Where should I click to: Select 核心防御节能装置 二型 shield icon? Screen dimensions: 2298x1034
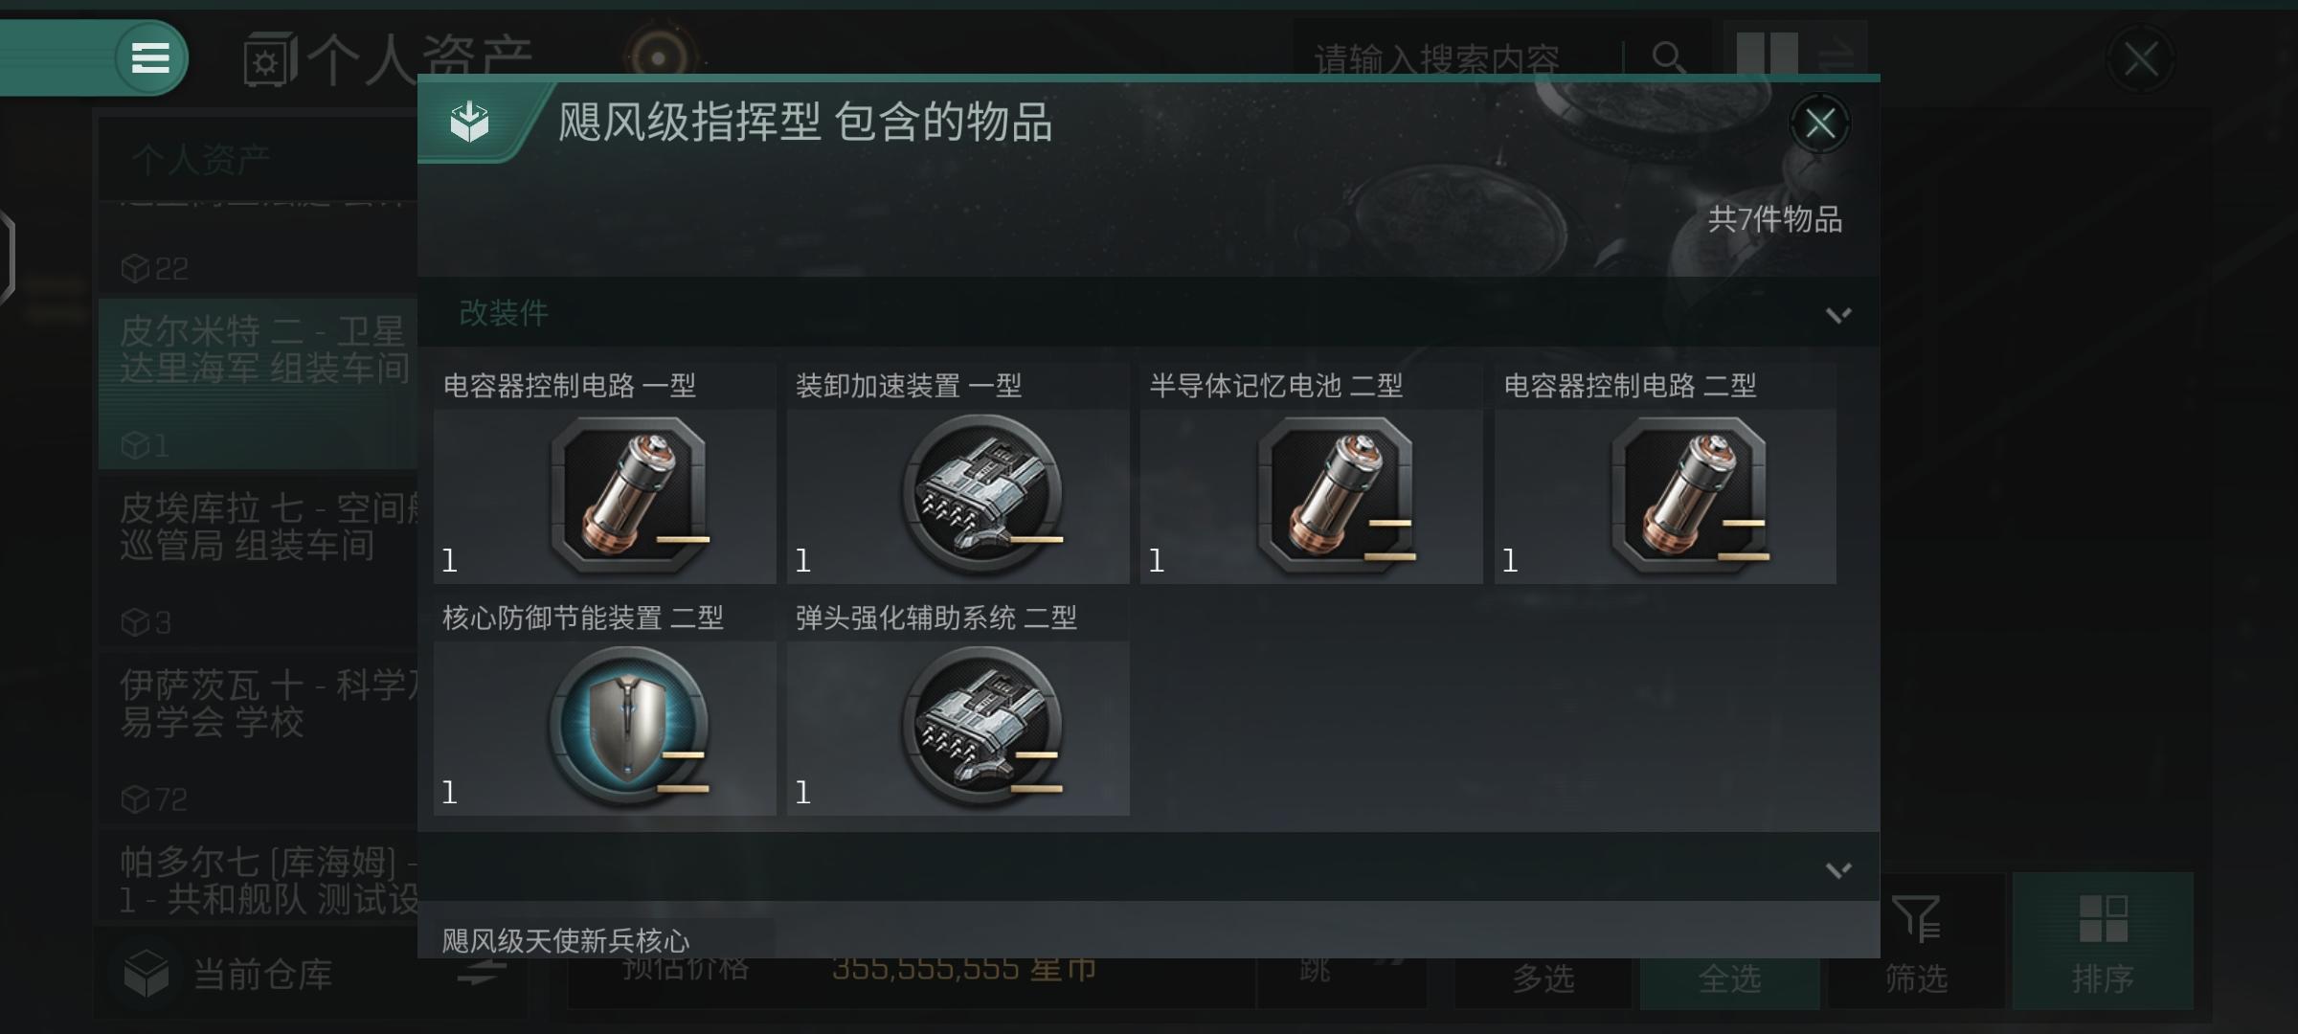pyautogui.click(x=629, y=727)
